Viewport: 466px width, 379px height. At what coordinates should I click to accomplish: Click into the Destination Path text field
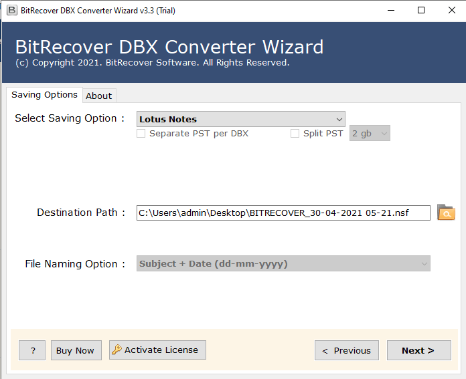tap(283, 213)
